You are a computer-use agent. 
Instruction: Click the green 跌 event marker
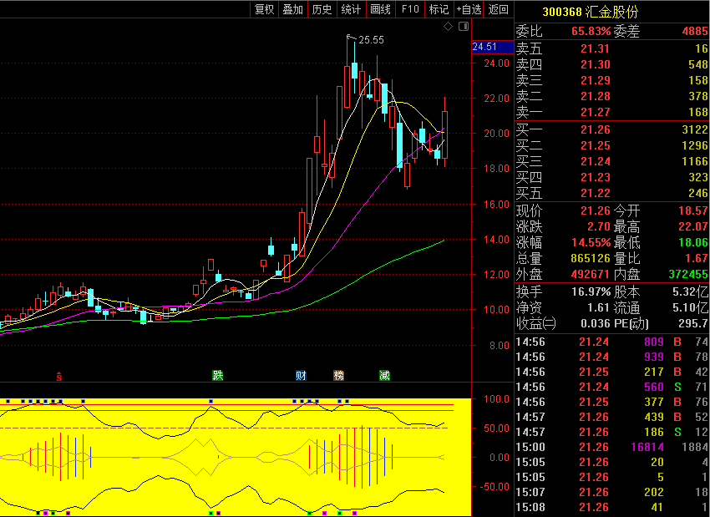pos(218,375)
